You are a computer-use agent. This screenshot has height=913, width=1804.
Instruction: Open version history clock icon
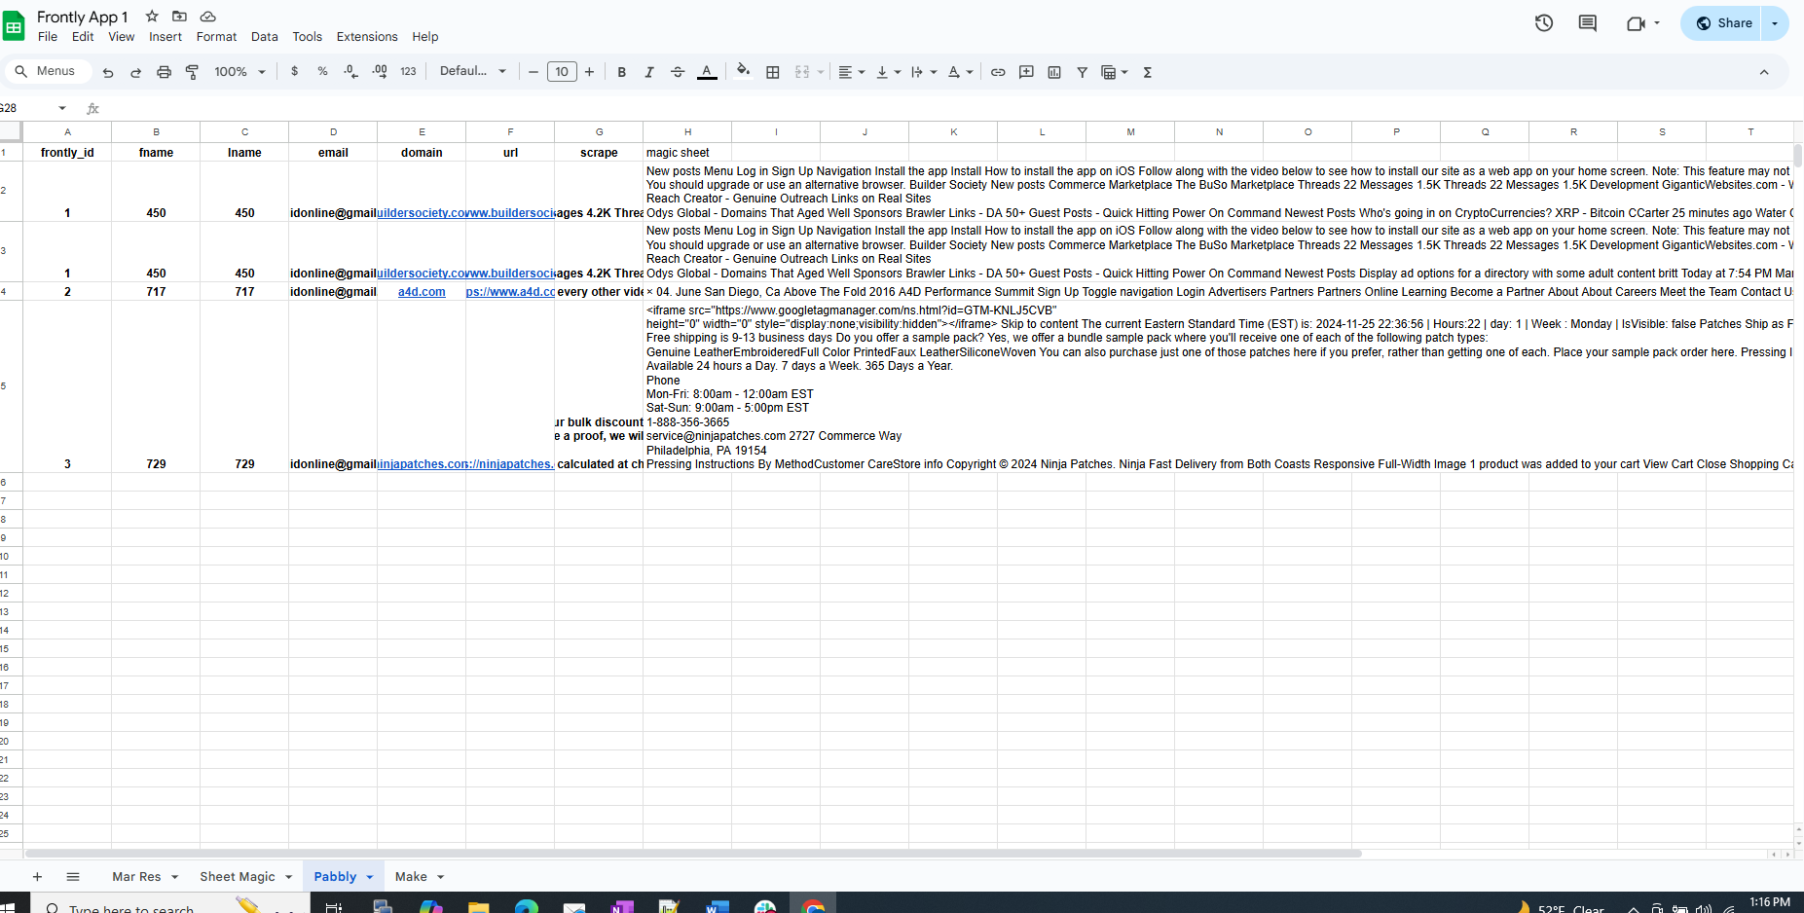1544,23
